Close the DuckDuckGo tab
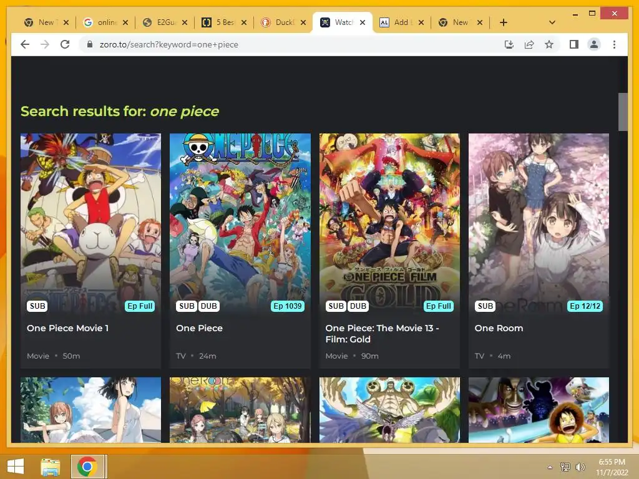Image resolution: width=639 pixels, height=479 pixels. pyautogui.click(x=303, y=22)
